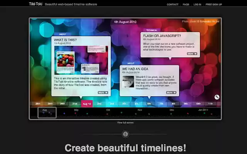The image size is (247, 154).
Task: Click the Create beautiful timelines! headline
Action: click(125, 148)
